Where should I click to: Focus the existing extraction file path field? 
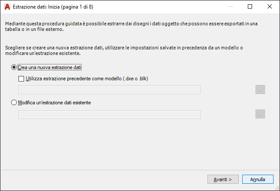click(109, 114)
